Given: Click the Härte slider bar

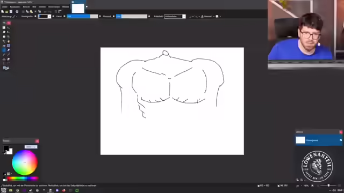Looking at the screenshot, I should [x=82, y=17].
